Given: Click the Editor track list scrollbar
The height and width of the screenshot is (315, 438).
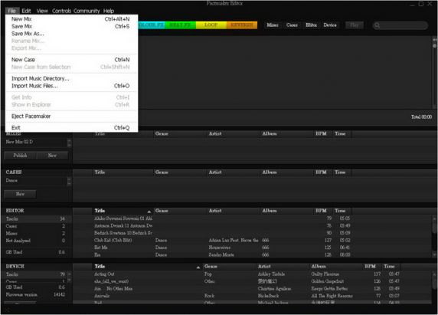Looking at the screenshot, I should click(434, 237).
